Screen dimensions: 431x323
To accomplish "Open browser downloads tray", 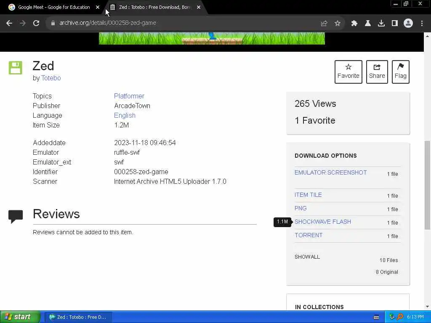I will click(x=381, y=24).
